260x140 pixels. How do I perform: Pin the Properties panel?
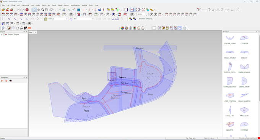pos(24,77)
